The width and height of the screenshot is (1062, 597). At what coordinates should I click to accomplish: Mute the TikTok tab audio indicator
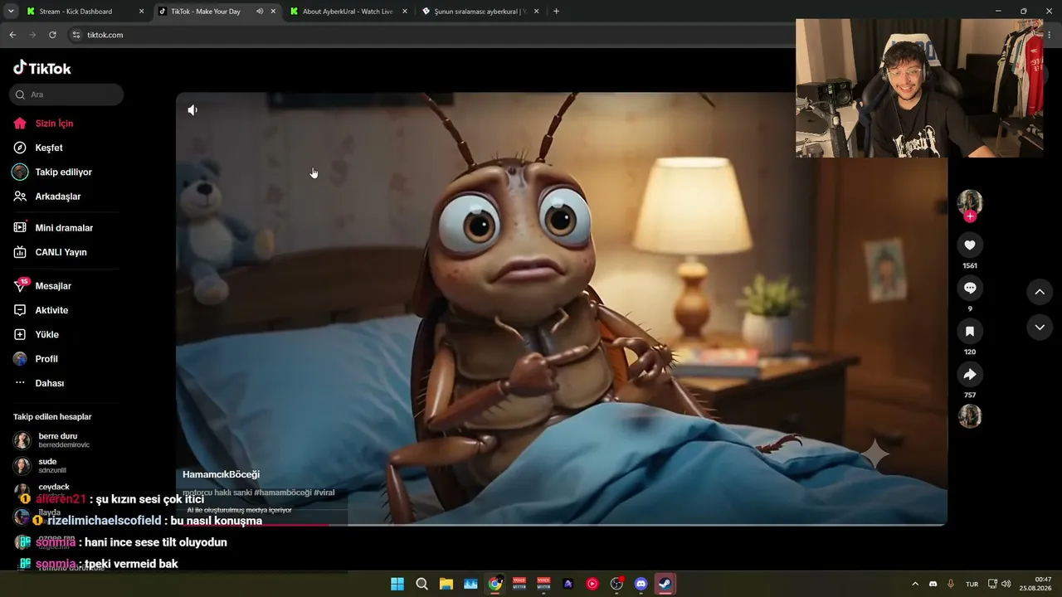coord(260,12)
